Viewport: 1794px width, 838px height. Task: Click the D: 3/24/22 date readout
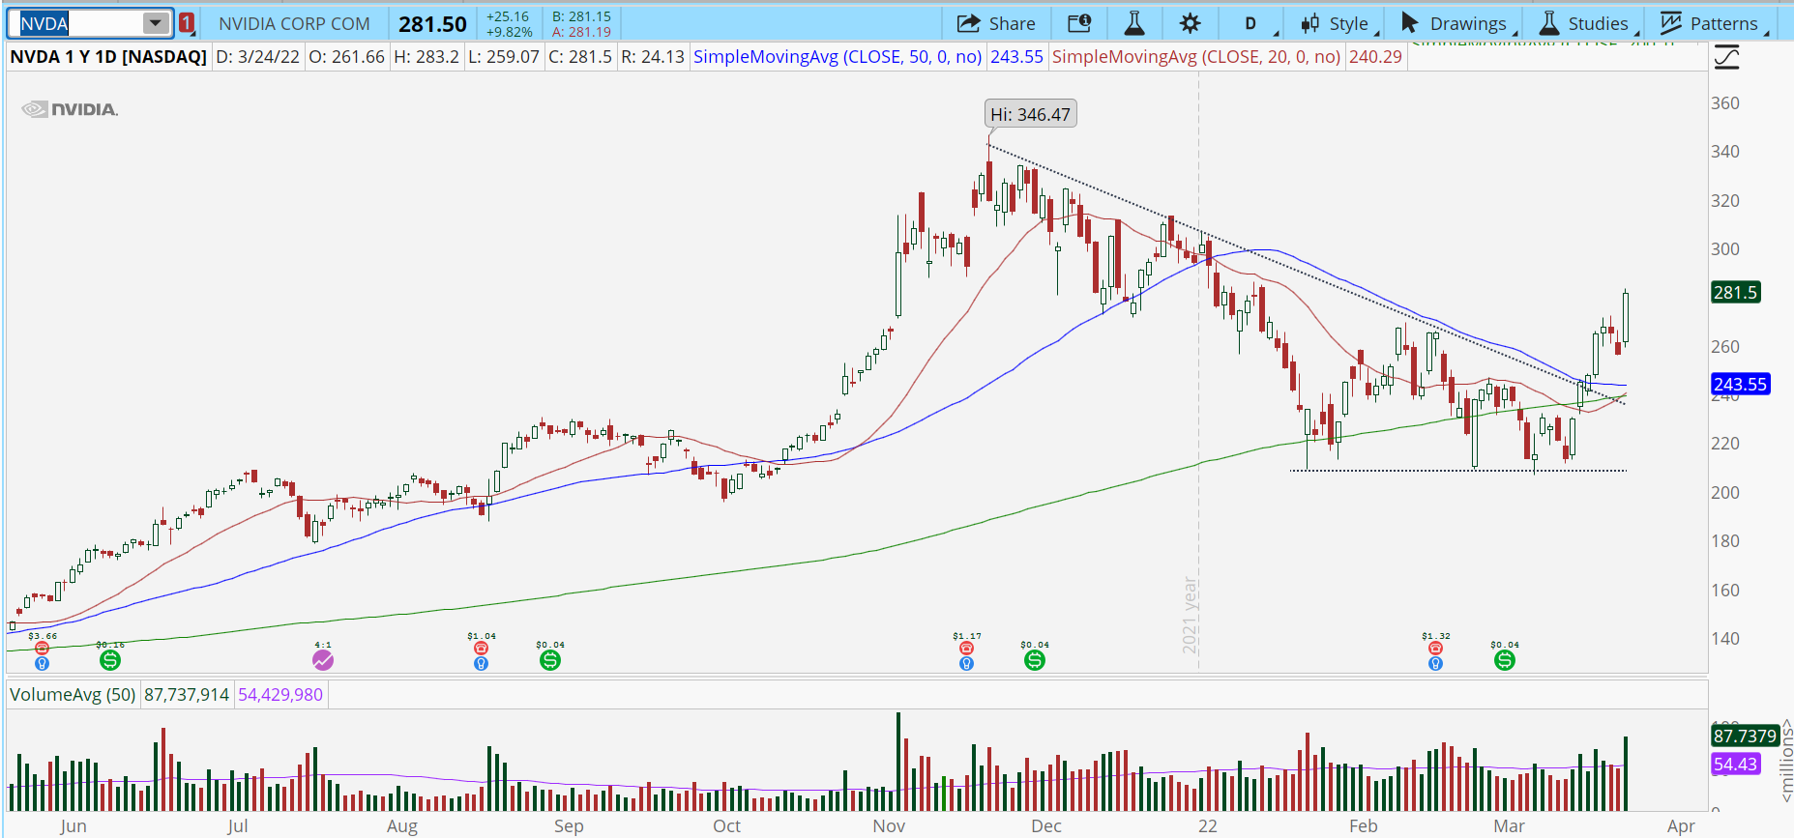coord(258,57)
